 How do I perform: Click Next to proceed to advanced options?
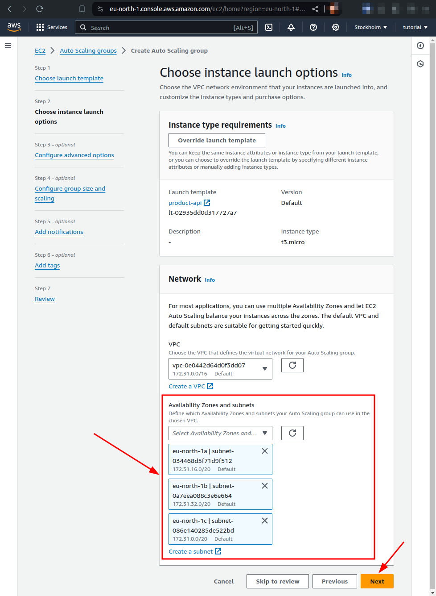click(x=377, y=581)
